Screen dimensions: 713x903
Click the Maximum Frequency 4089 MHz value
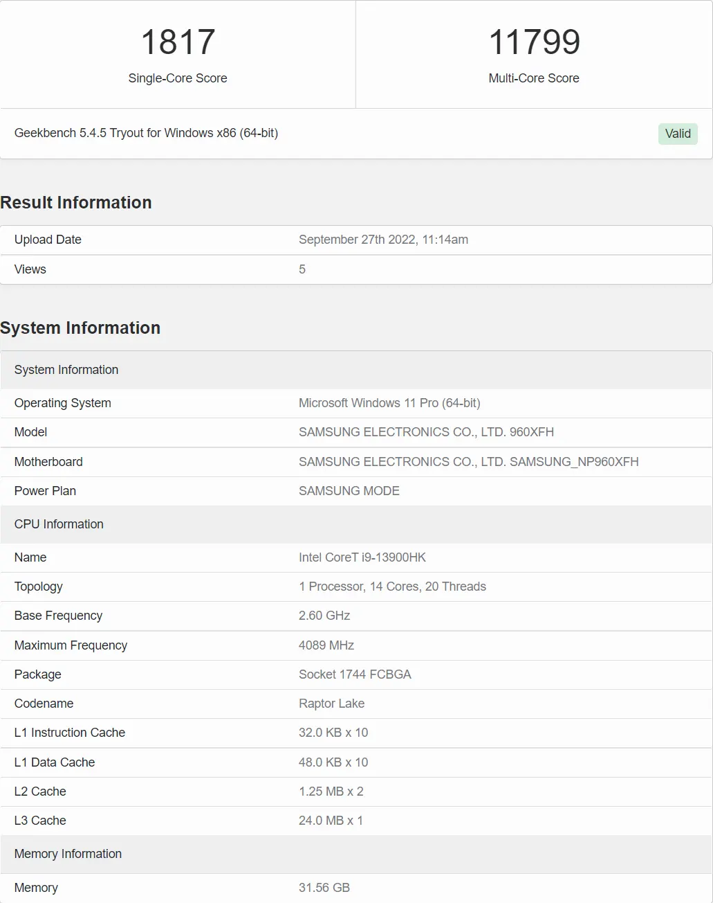tap(326, 645)
